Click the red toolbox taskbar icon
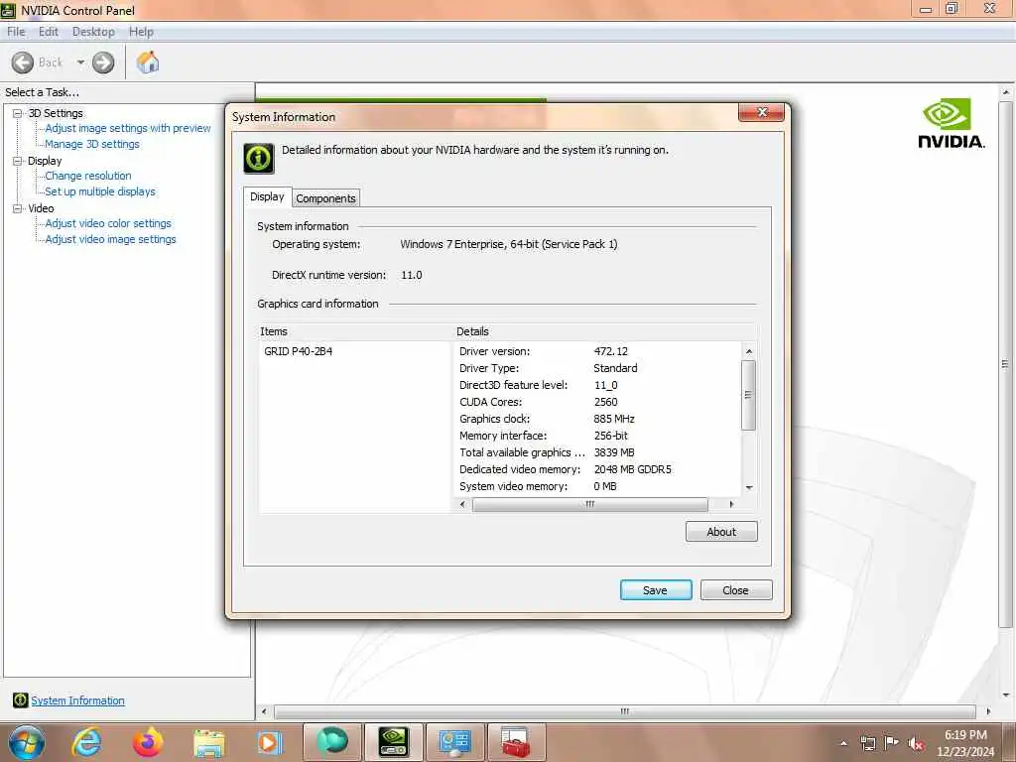The height and width of the screenshot is (762, 1016). 516,741
